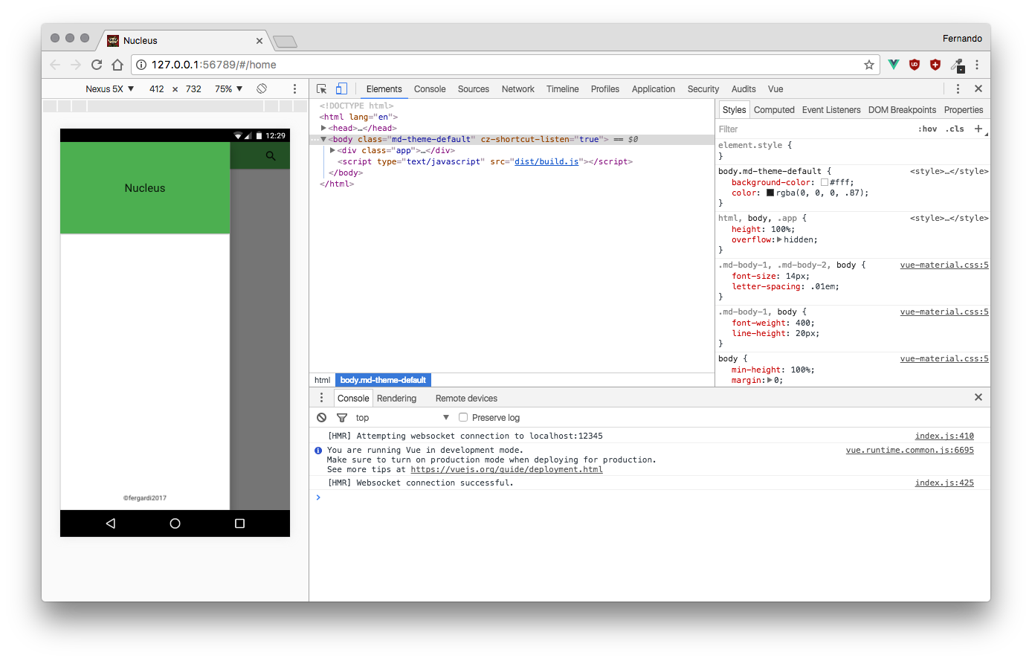
Task: Open the Sources tab
Action: click(x=474, y=88)
